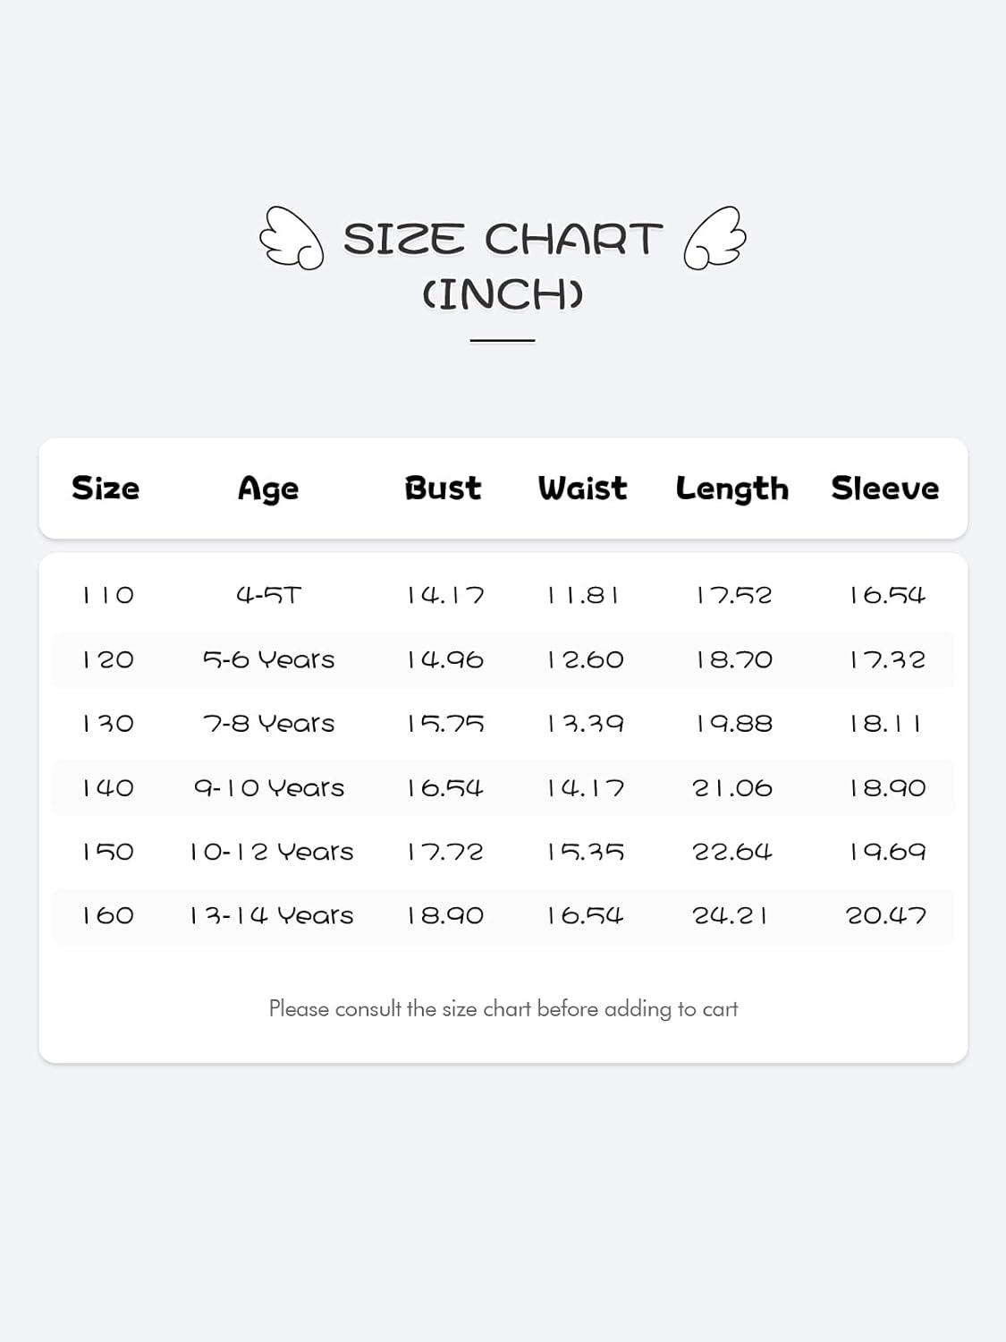The image size is (1006, 1342).
Task: Select the 10-12 Years age cell
Action: (x=271, y=852)
